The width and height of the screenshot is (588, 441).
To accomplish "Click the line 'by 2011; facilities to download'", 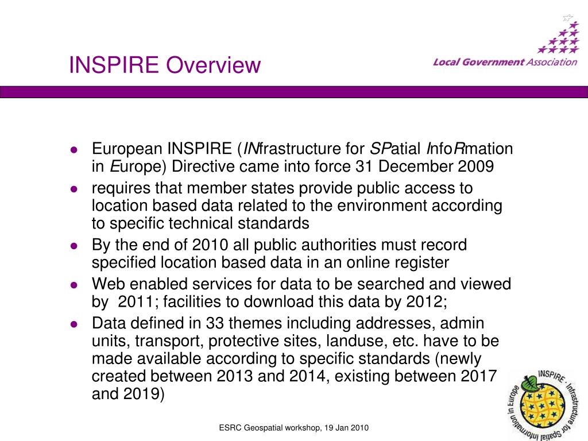I will 270,301.
